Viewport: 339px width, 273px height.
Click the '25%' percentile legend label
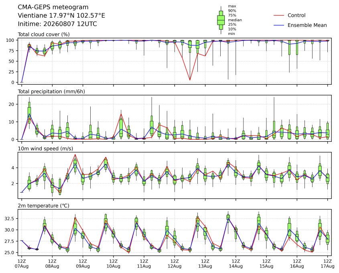click(x=232, y=24)
